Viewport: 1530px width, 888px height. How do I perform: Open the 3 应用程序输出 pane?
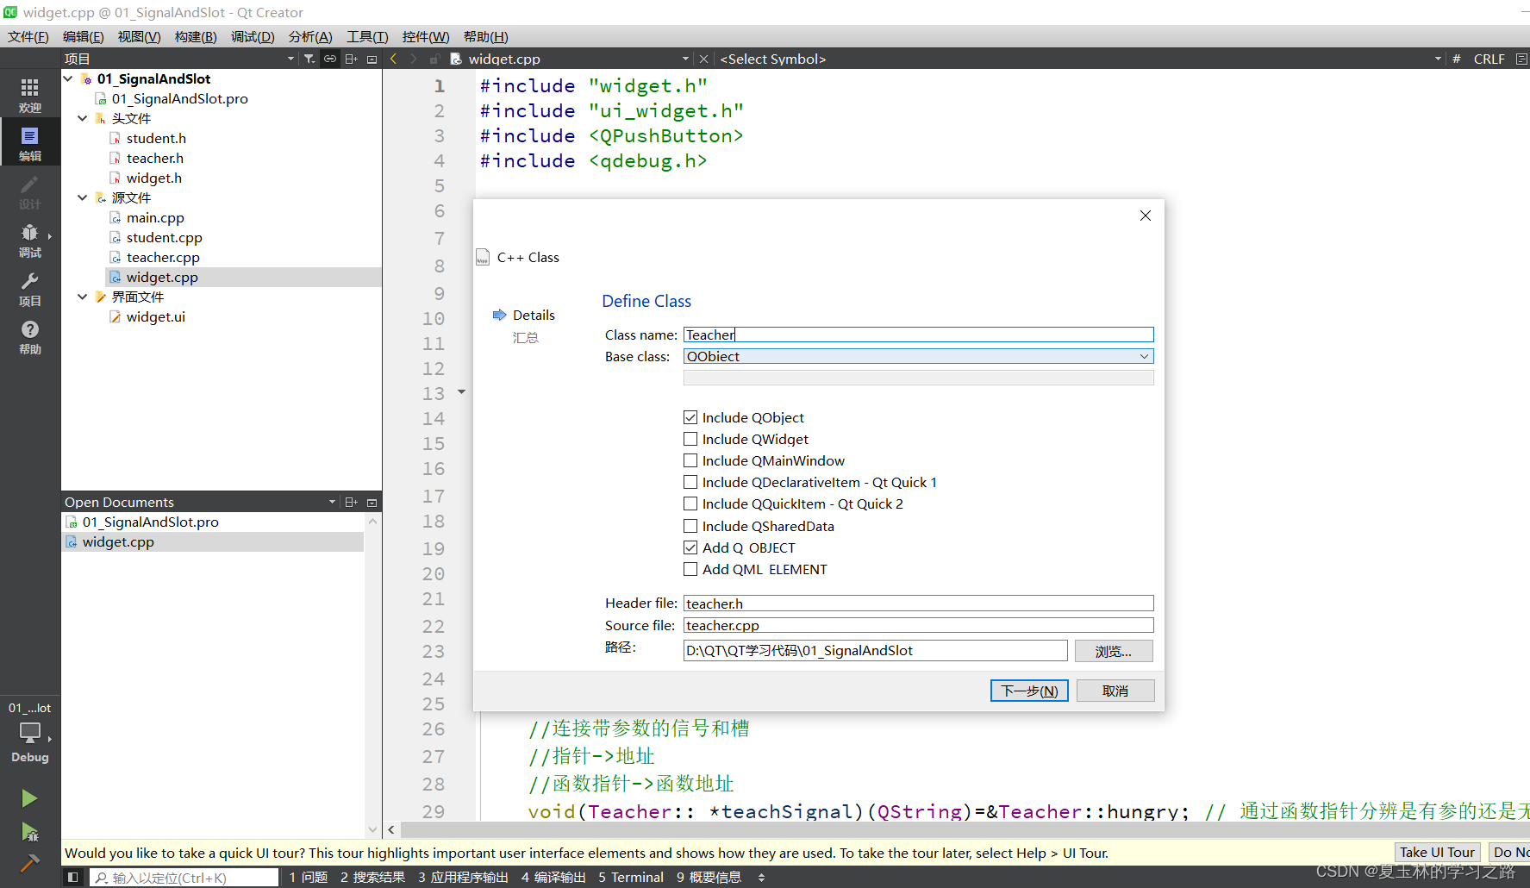pos(463,877)
